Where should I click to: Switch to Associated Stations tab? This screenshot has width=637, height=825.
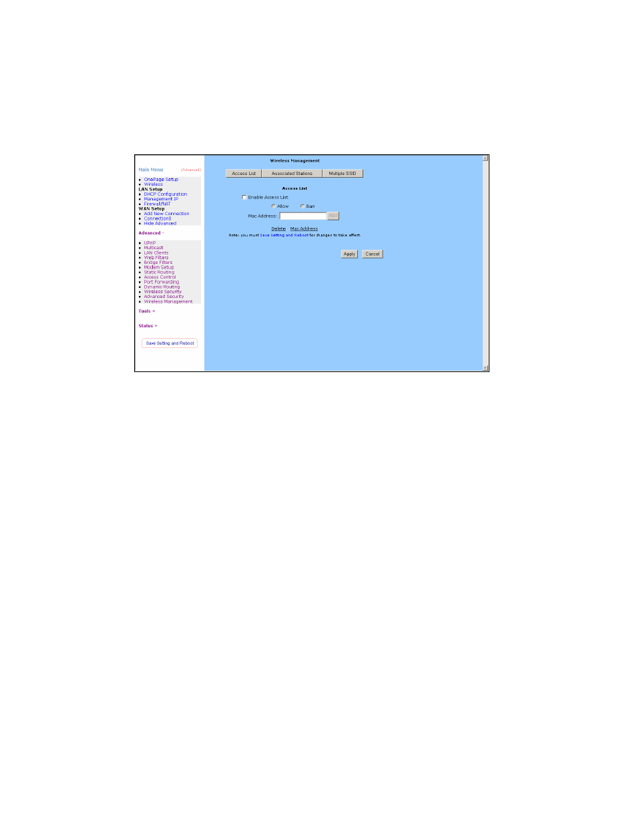click(292, 173)
